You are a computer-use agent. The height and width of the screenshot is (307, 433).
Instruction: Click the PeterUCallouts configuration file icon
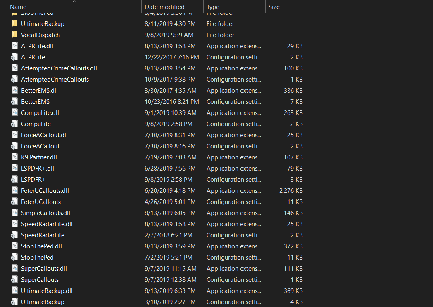[x=14, y=202]
